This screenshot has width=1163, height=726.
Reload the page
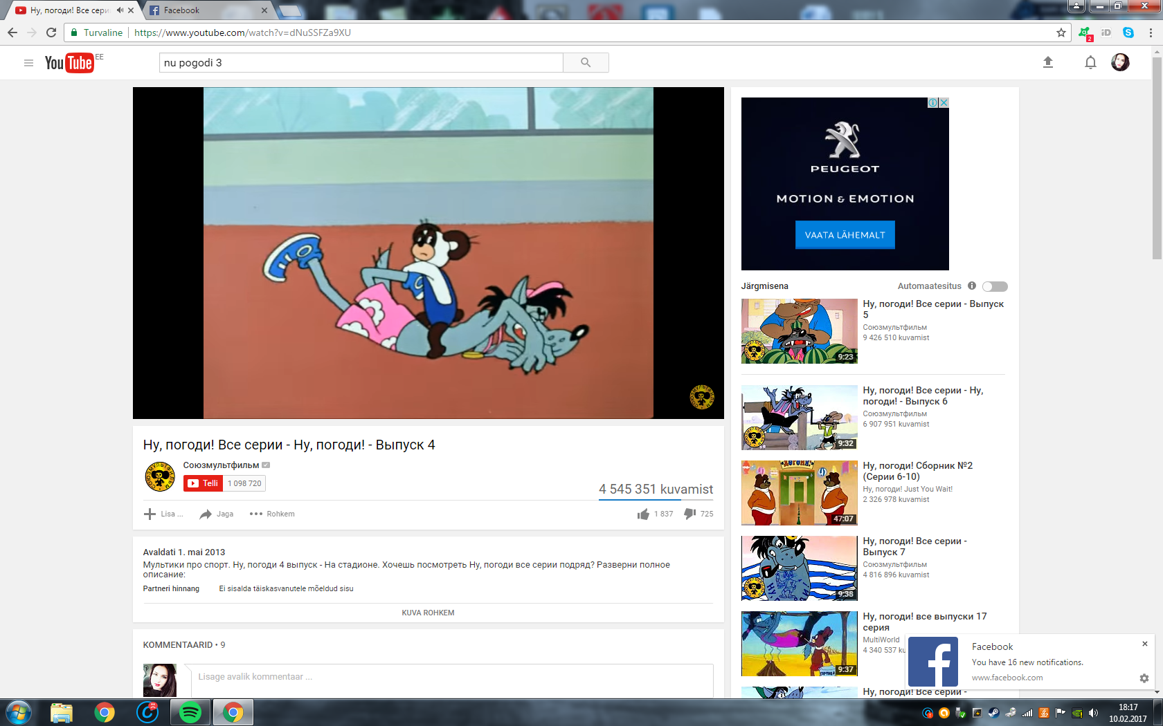[51, 32]
